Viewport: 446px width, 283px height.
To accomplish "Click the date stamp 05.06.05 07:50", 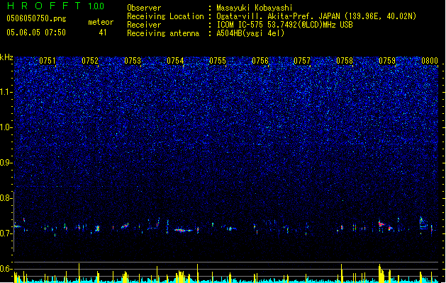I will (36, 33).
